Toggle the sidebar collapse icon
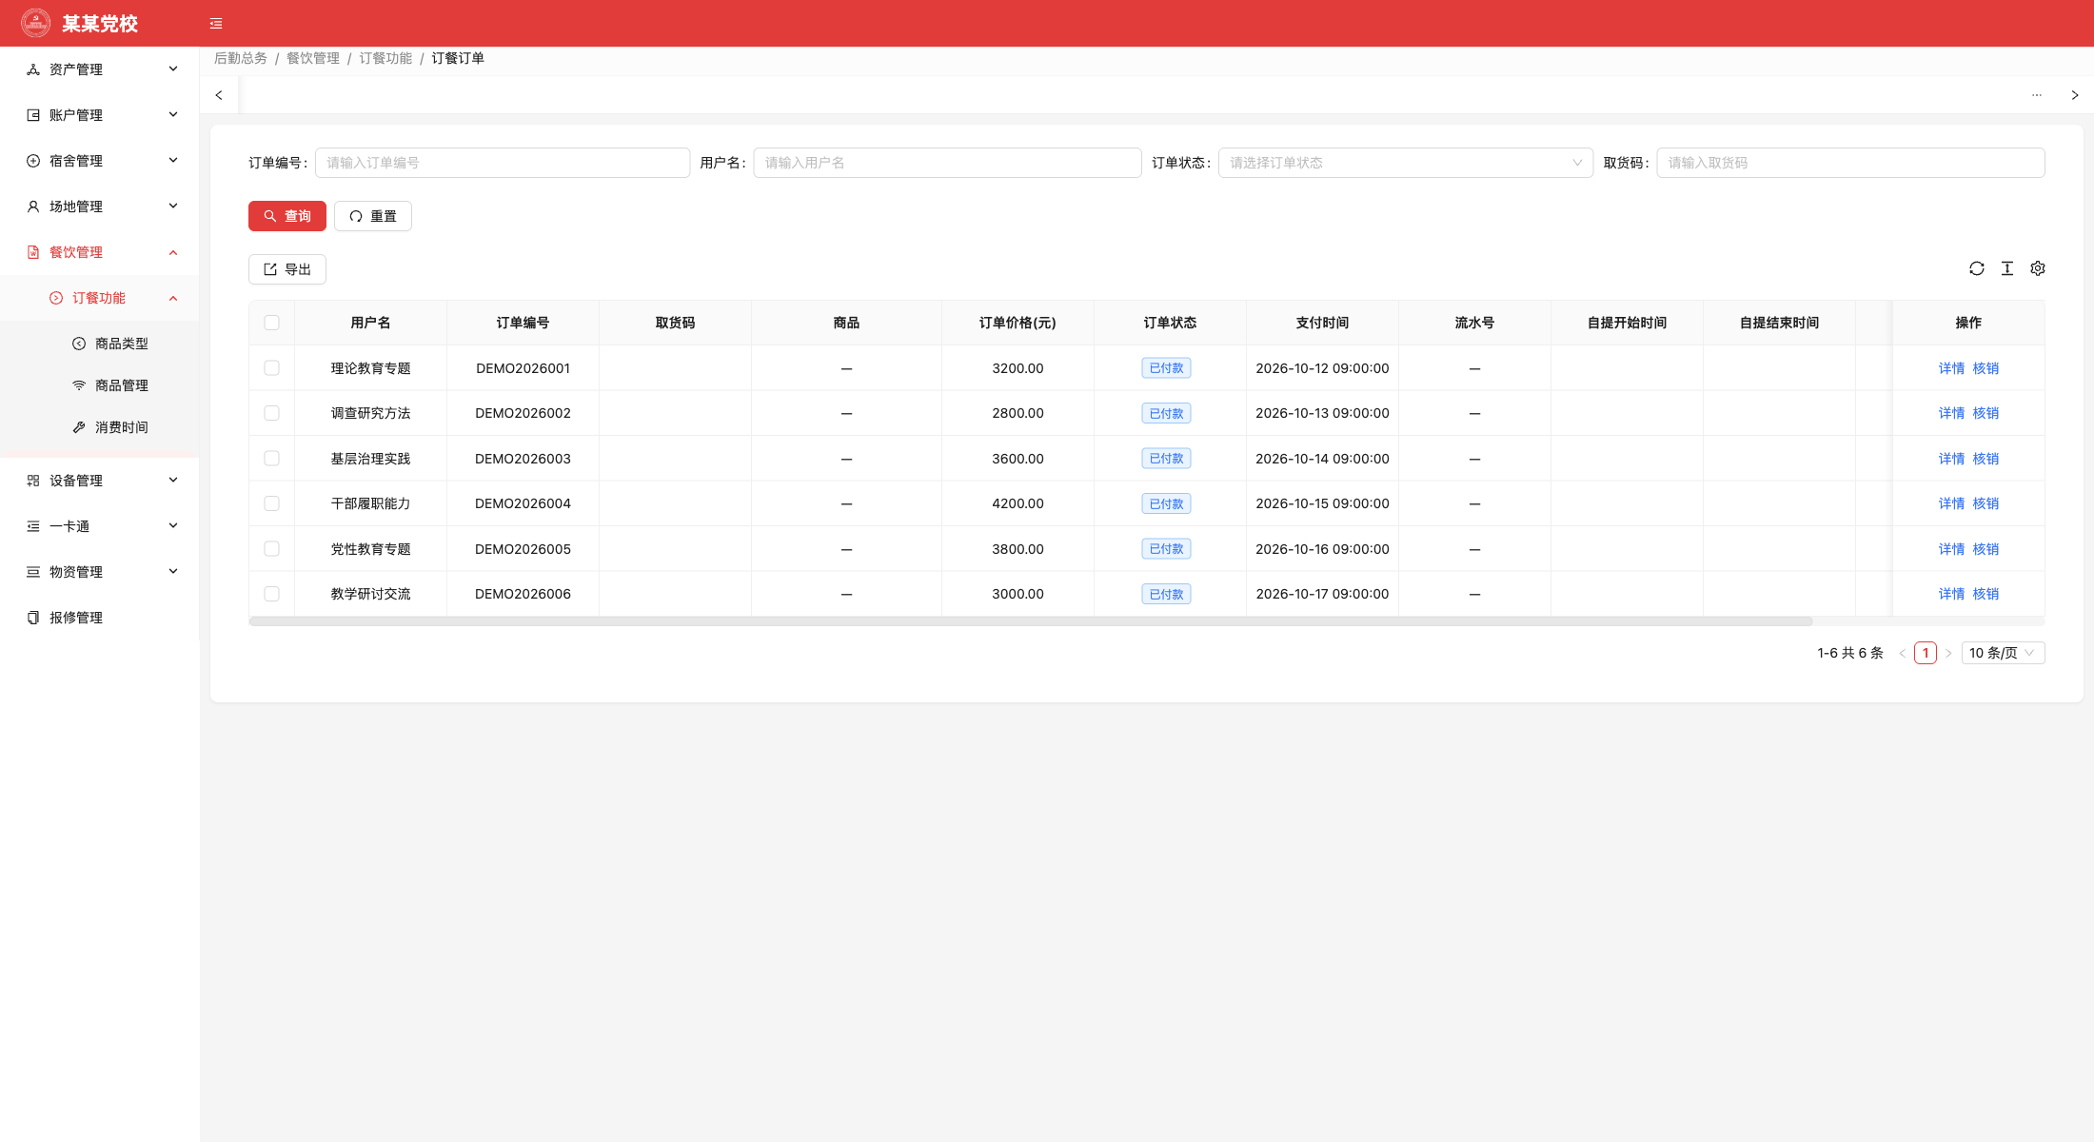 coord(216,24)
